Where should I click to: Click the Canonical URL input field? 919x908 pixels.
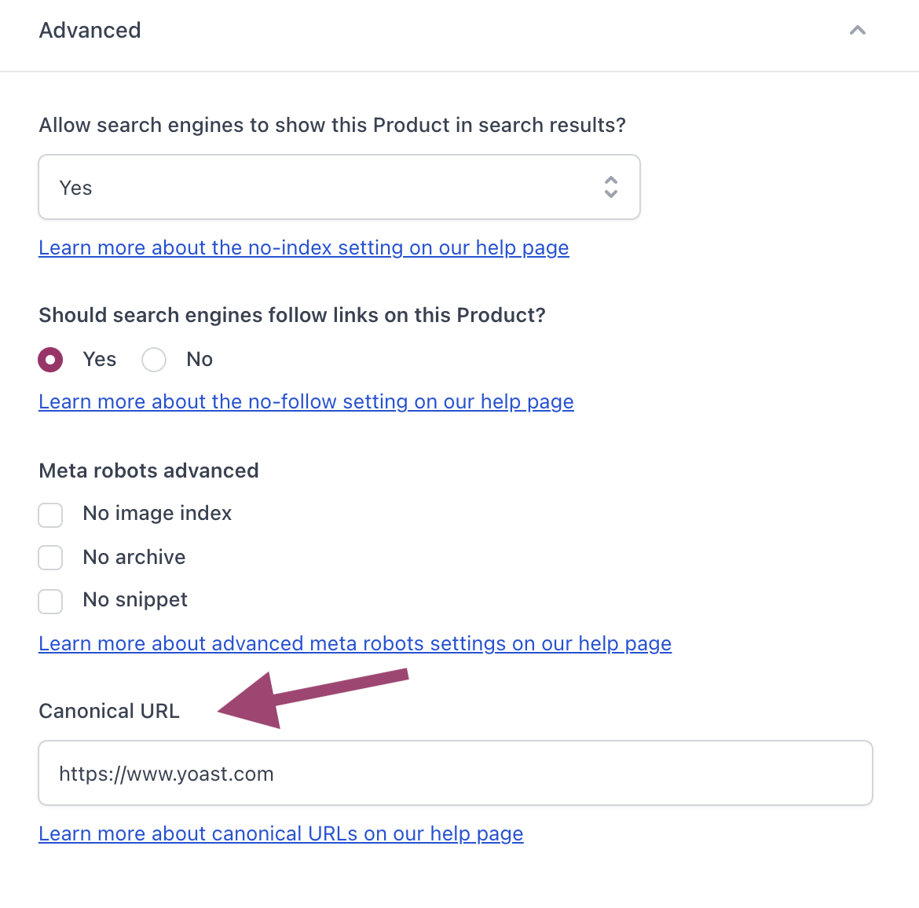[x=456, y=773]
